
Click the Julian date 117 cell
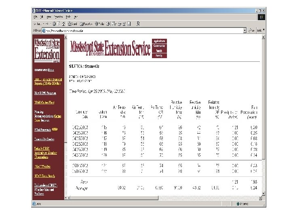(x=104, y=138)
